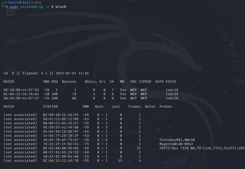The height and width of the screenshot is (169, 245).
Task: Select the isec28 network name
Action: (172, 98)
